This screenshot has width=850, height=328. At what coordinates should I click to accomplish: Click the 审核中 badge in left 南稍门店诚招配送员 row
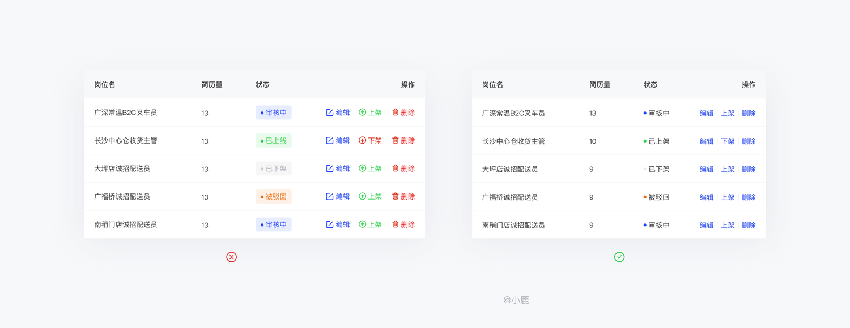pyautogui.click(x=274, y=225)
